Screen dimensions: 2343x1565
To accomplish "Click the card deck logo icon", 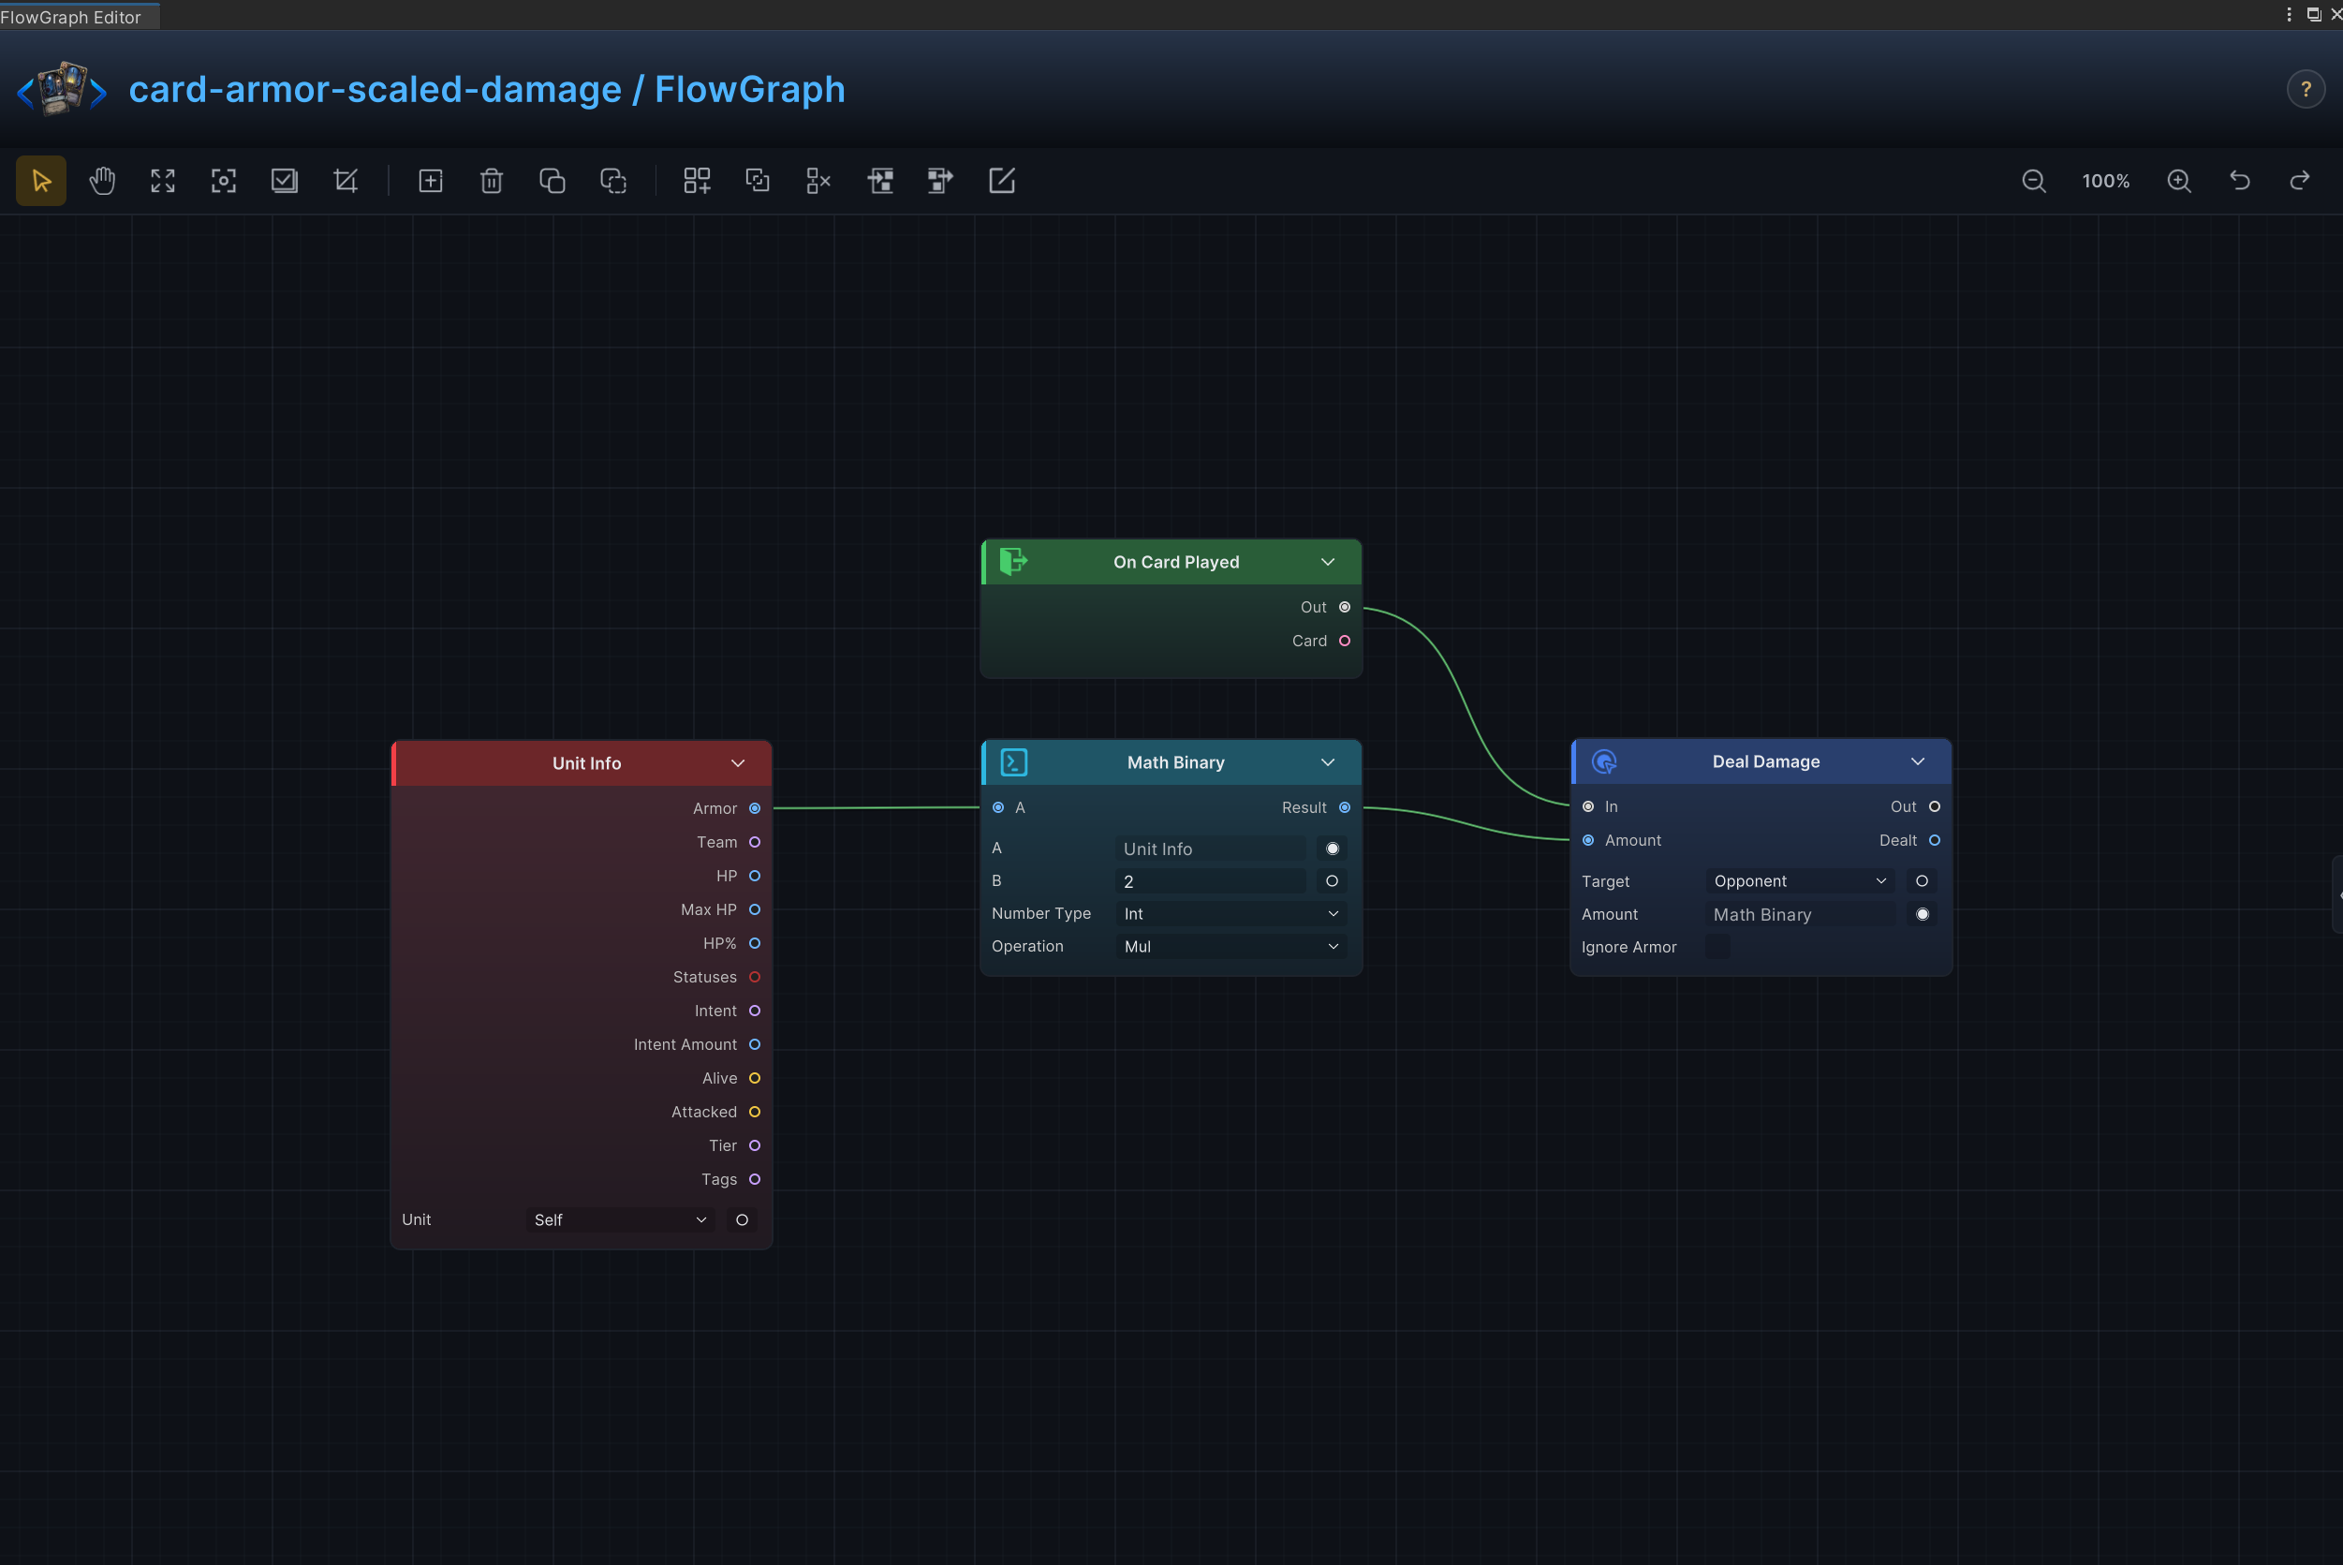I will click(62, 90).
